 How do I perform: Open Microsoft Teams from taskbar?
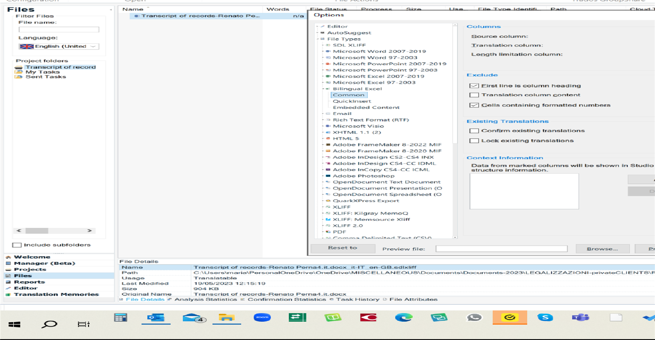coord(580,317)
